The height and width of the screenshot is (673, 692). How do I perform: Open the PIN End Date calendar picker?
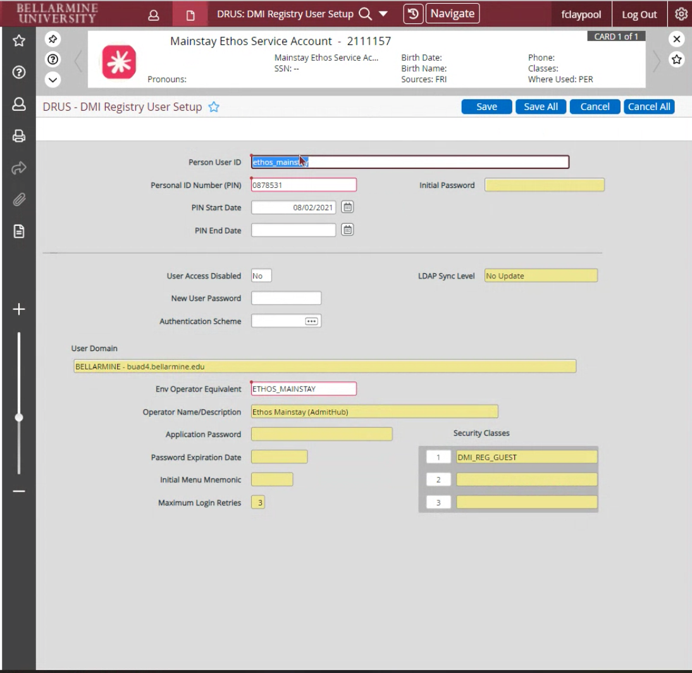click(x=347, y=230)
